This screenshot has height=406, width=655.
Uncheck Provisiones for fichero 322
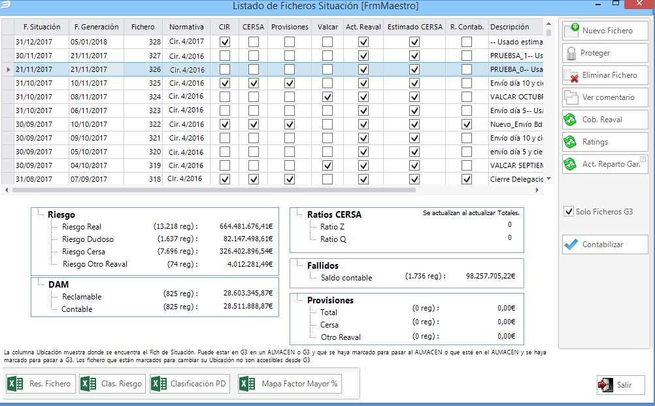tap(289, 124)
